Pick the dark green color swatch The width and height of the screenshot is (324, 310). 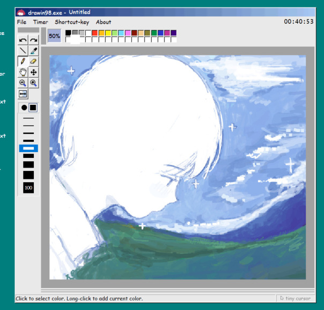point(154,33)
